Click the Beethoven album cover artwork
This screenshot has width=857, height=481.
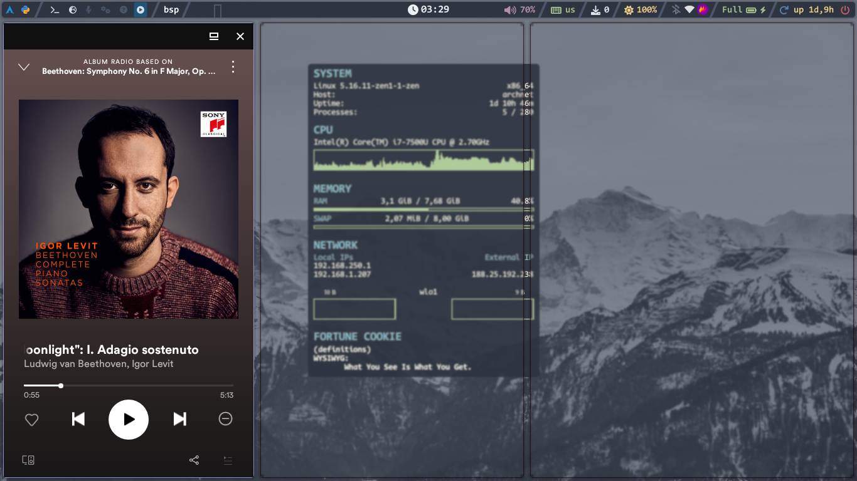129,209
